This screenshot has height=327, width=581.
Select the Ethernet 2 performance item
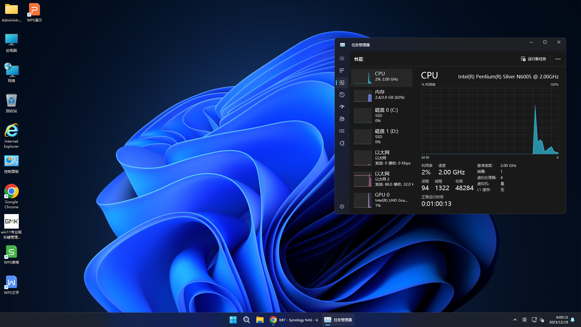(382, 179)
